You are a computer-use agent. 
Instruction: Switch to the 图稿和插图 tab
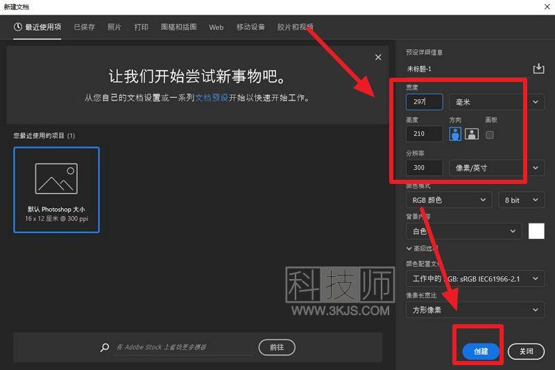pyautogui.click(x=179, y=27)
